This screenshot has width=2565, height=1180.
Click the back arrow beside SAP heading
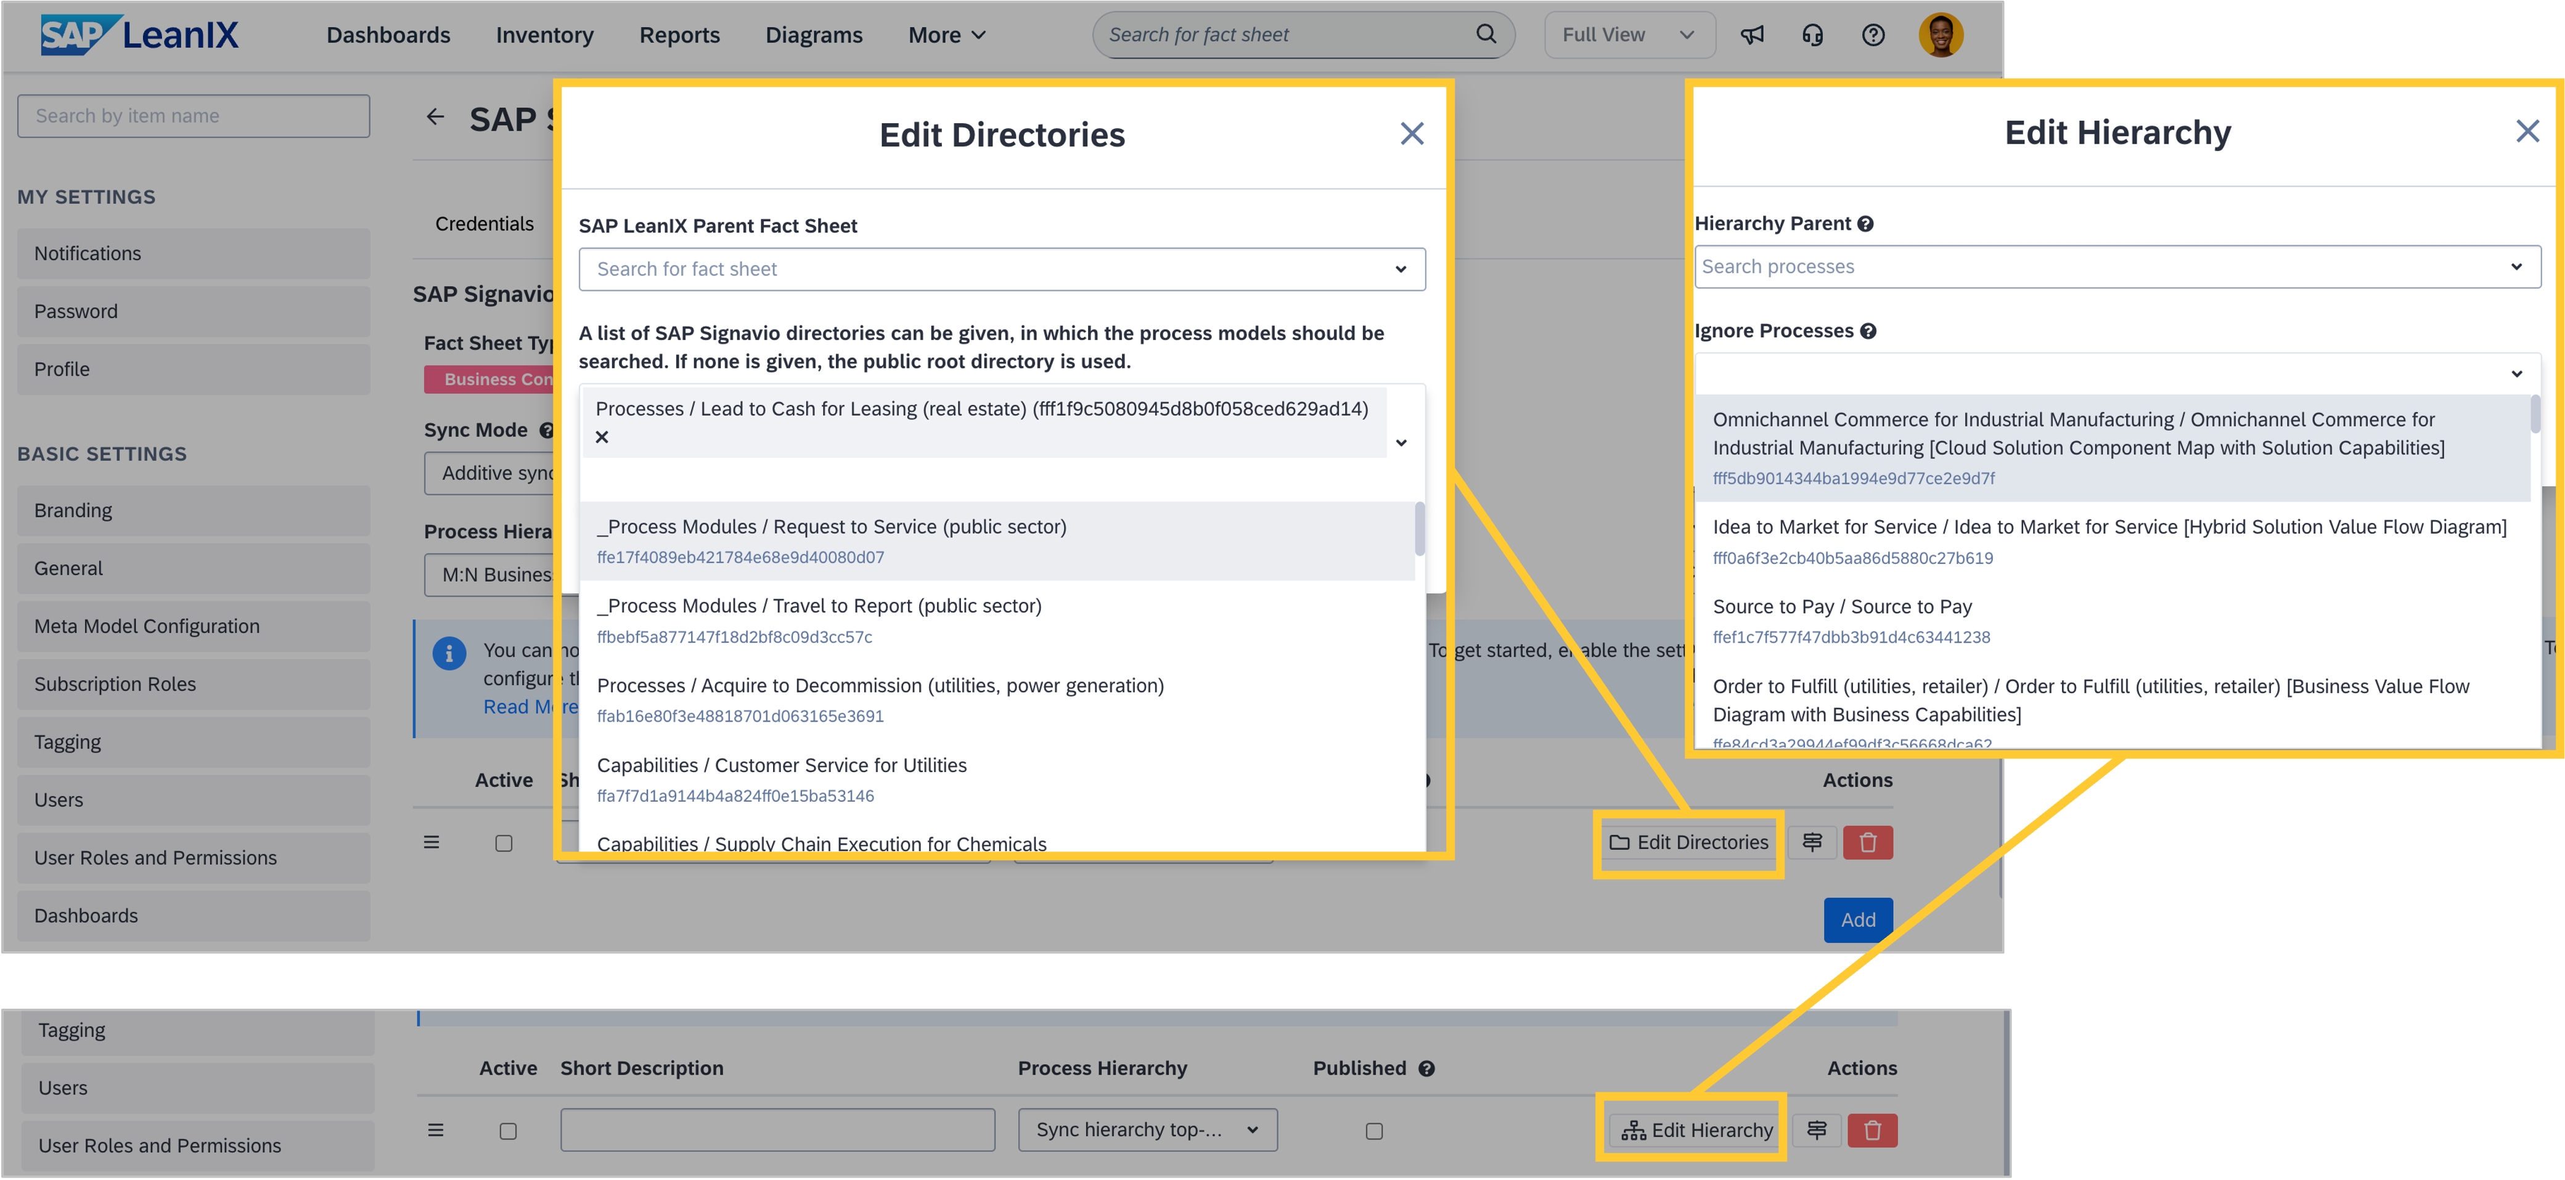click(x=435, y=118)
